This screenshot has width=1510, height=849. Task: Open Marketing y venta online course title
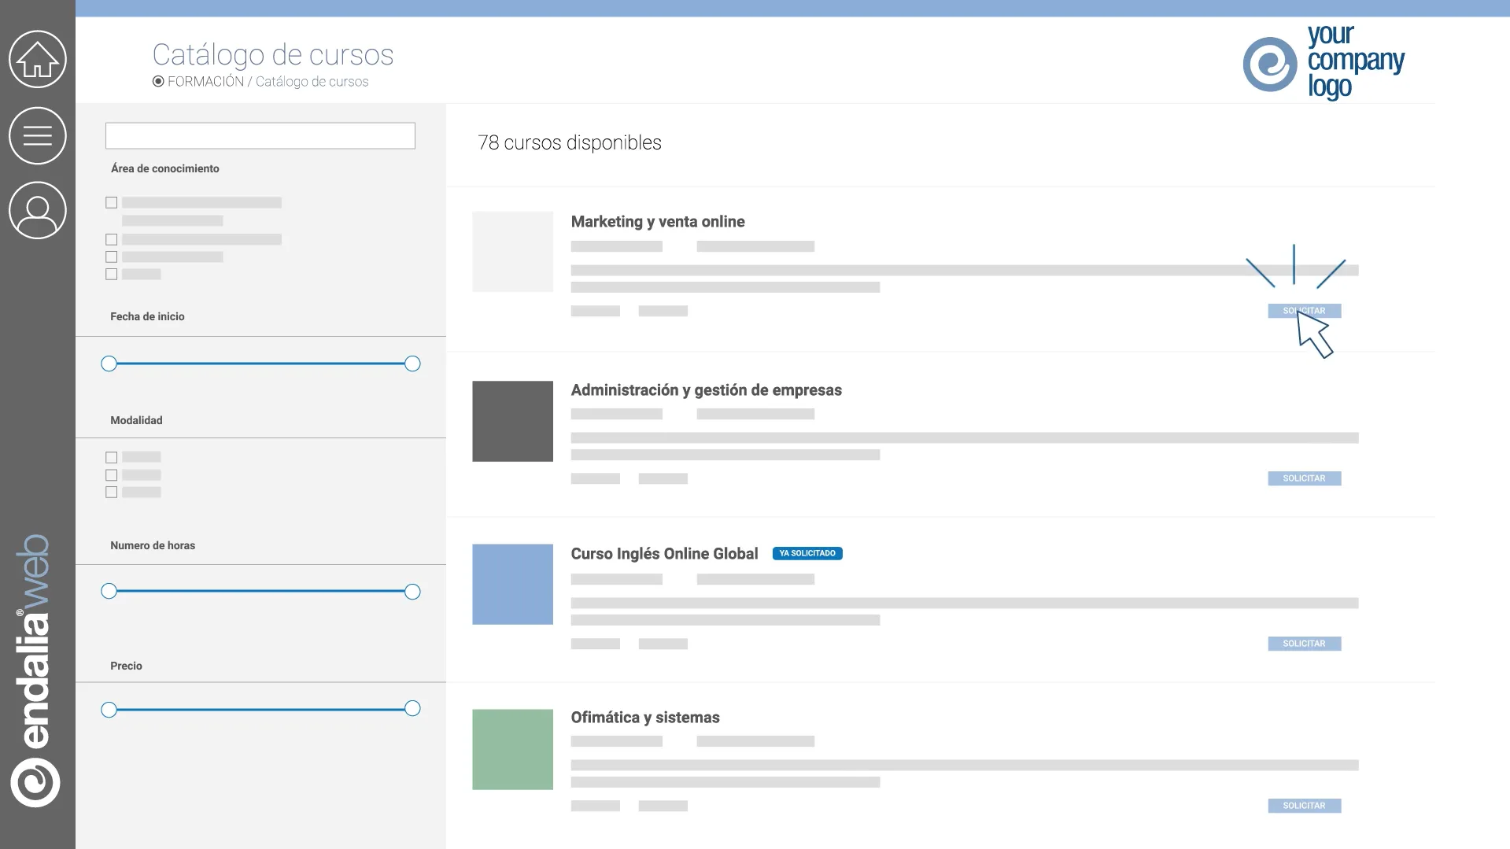pos(658,222)
